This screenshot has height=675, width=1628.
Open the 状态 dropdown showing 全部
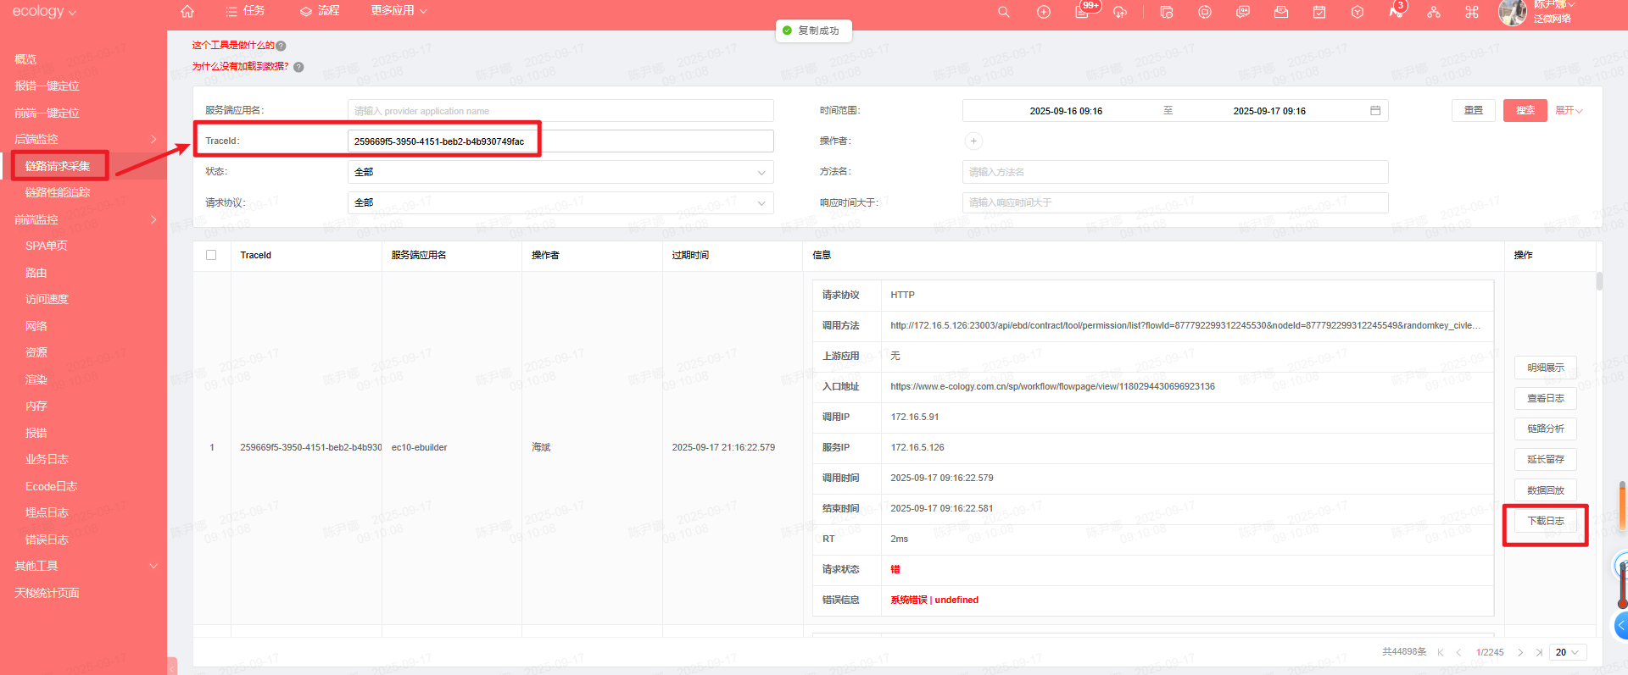(x=560, y=172)
